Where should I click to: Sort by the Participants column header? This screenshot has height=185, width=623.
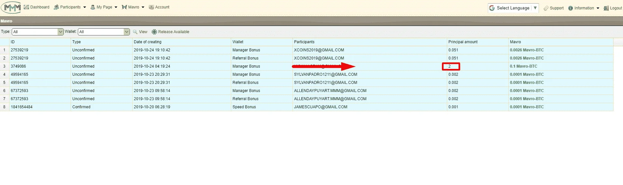[x=370, y=42]
